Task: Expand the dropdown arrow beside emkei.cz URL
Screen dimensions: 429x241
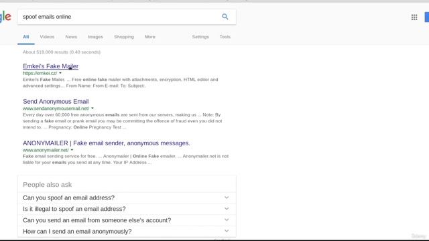Action: pos(60,73)
